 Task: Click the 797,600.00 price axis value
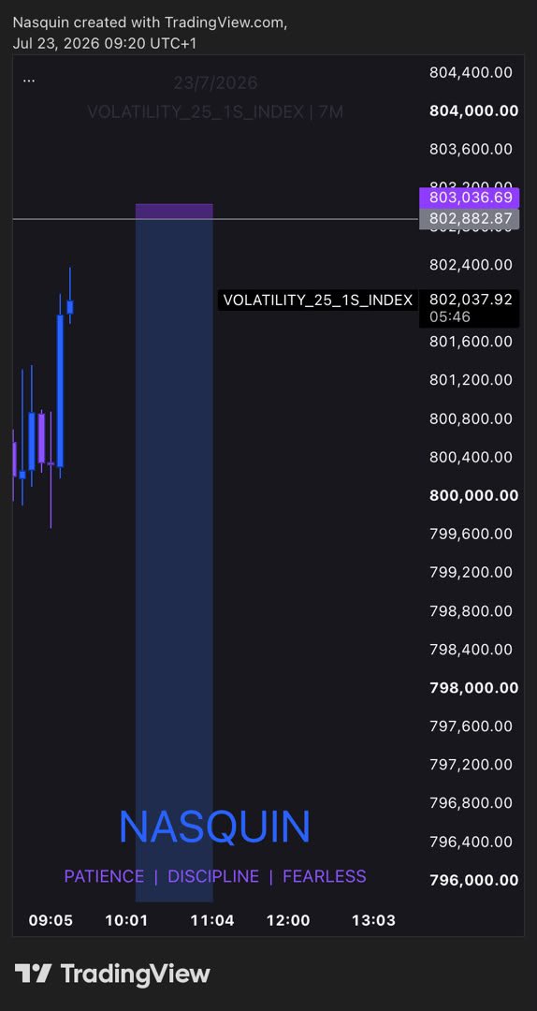click(x=471, y=726)
